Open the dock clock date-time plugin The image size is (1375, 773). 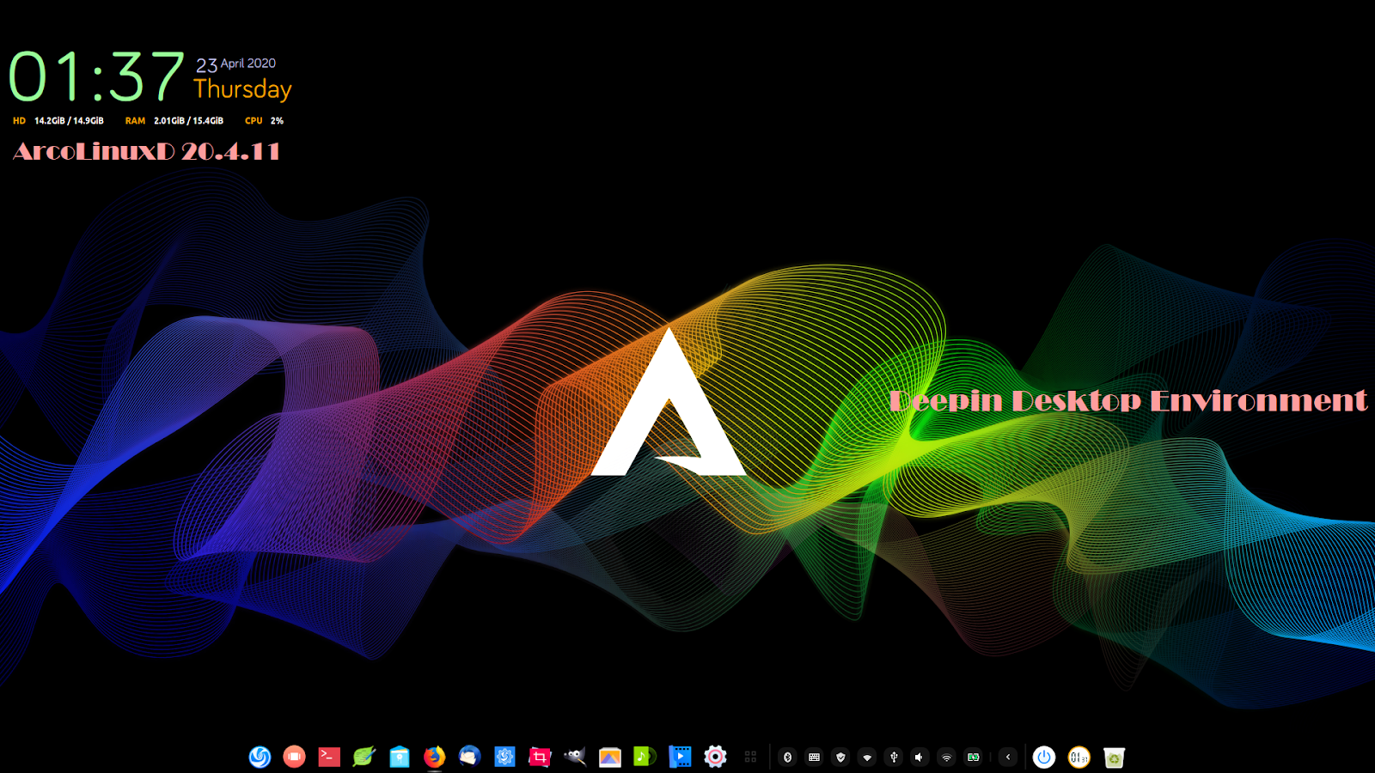(1079, 757)
